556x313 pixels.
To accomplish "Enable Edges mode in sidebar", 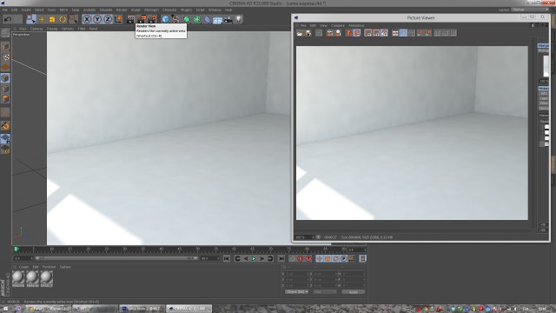I will point(5,89).
